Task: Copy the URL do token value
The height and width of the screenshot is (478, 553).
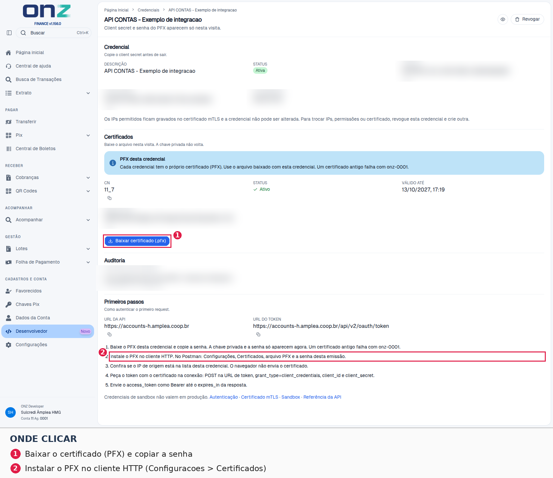Action: pyautogui.click(x=258, y=334)
